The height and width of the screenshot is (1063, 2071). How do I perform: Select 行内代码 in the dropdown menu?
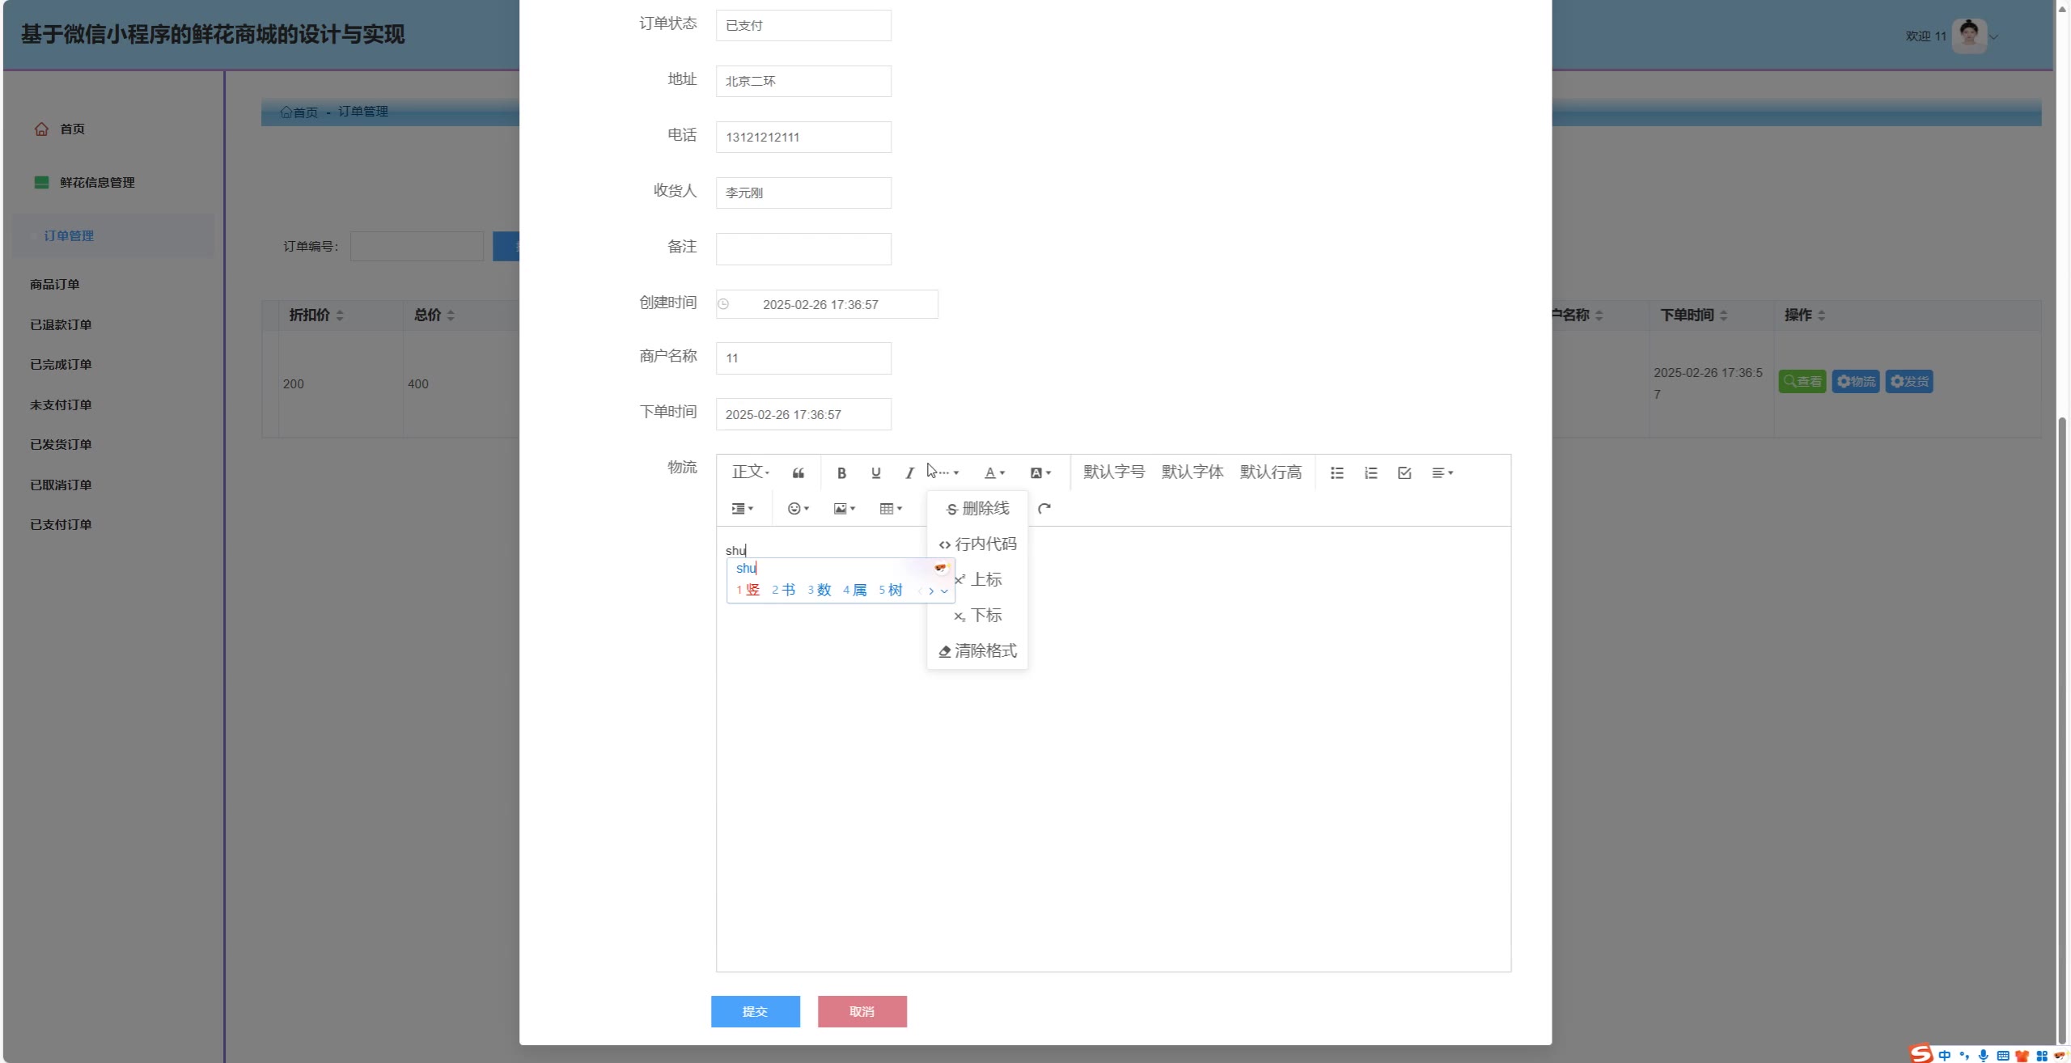coord(977,544)
